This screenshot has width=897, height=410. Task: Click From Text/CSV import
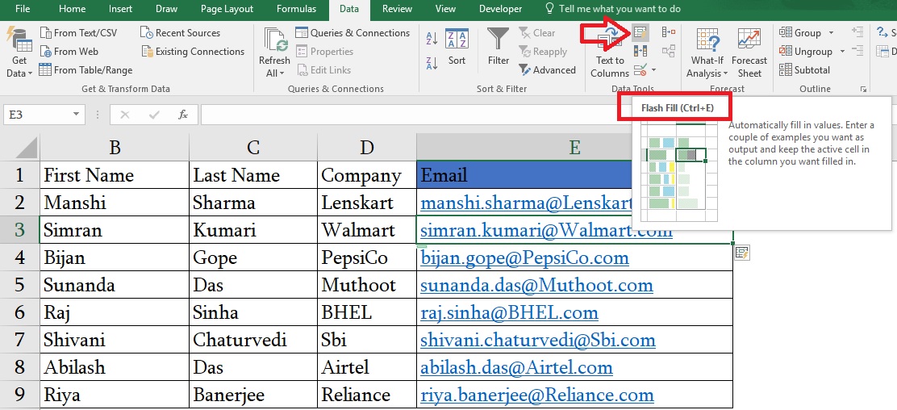[78, 32]
